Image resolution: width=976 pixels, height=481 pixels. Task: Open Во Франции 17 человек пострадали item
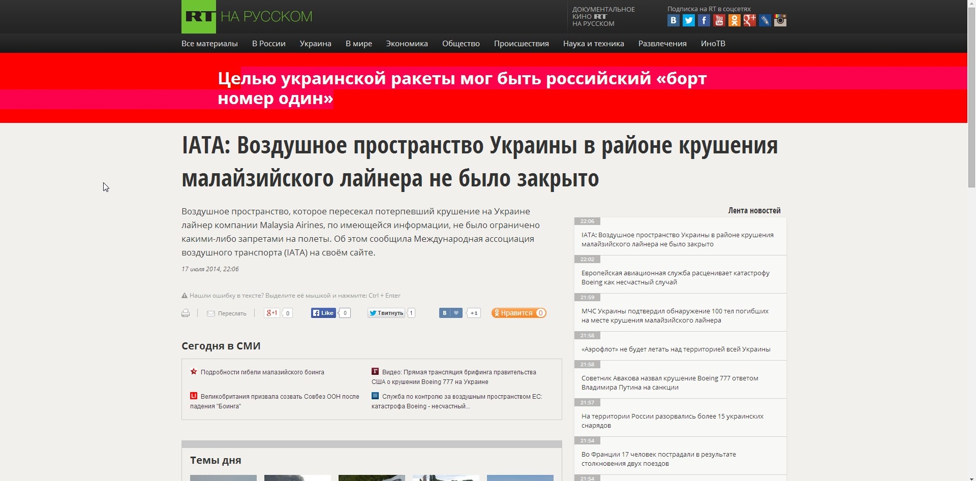pyautogui.click(x=659, y=459)
